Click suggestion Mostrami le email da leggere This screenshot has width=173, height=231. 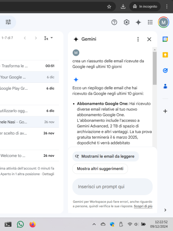point(105,156)
